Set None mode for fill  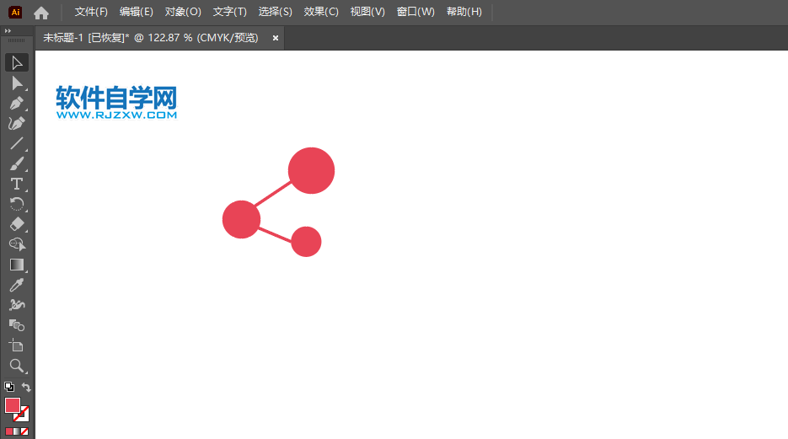(x=24, y=431)
